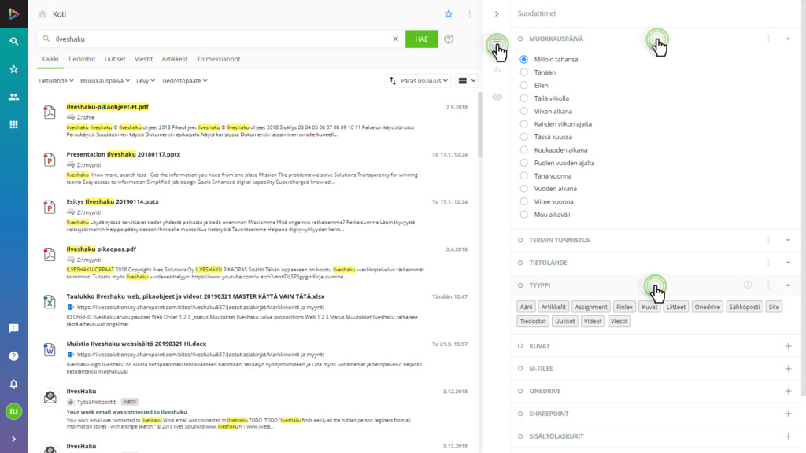
Task: Clear the search field with the X
Action: coord(395,39)
